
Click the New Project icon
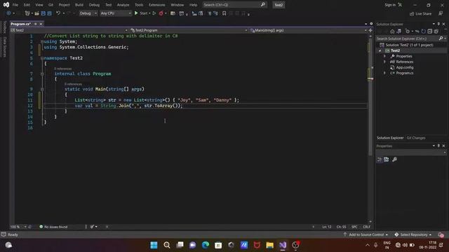coord(27,13)
